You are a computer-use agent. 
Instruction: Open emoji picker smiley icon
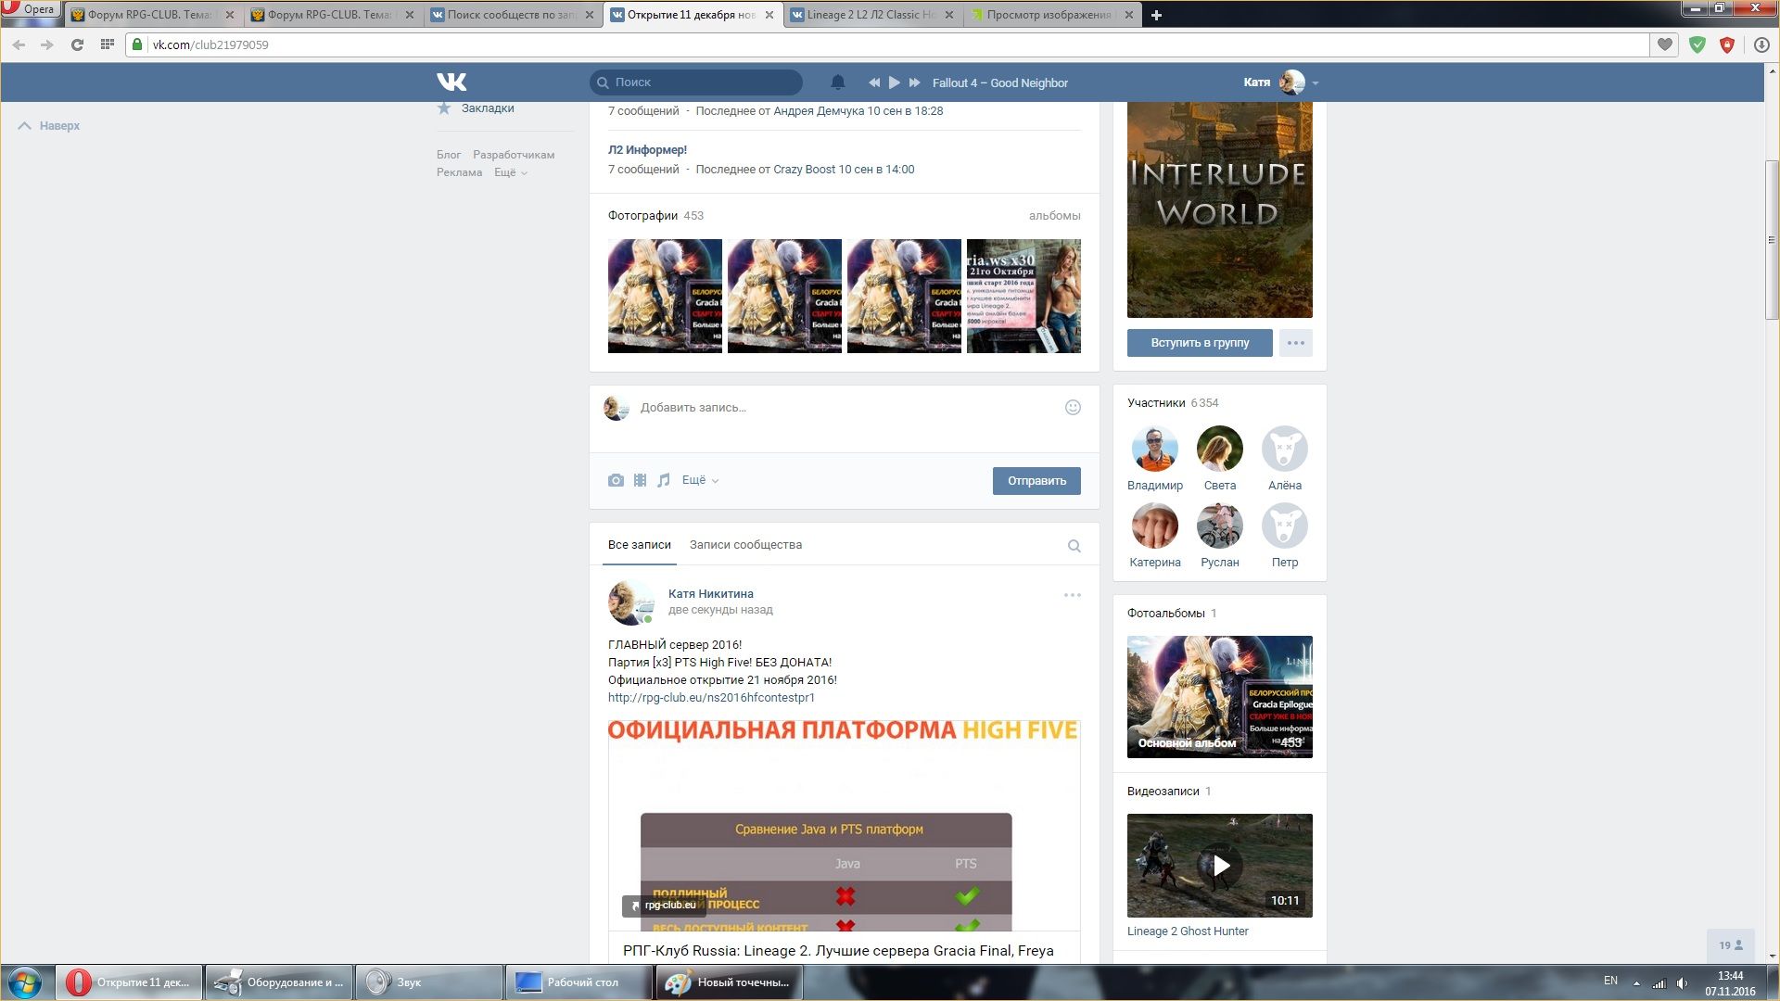tap(1073, 408)
